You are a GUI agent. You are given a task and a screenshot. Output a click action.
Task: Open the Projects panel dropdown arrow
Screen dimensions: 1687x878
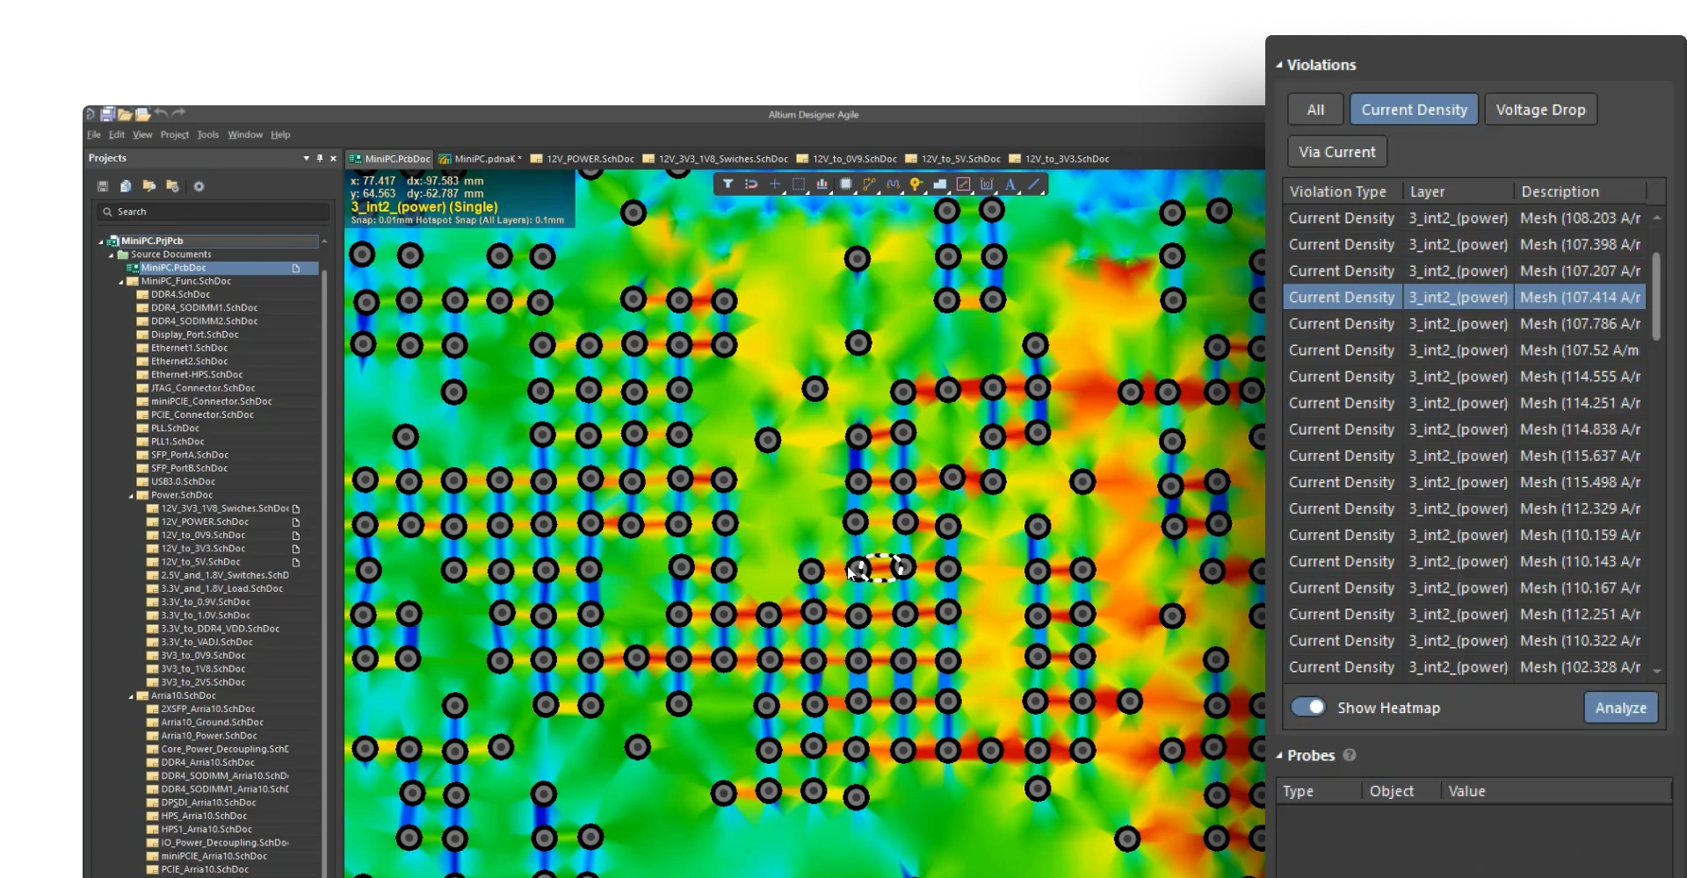[x=306, y=159]
